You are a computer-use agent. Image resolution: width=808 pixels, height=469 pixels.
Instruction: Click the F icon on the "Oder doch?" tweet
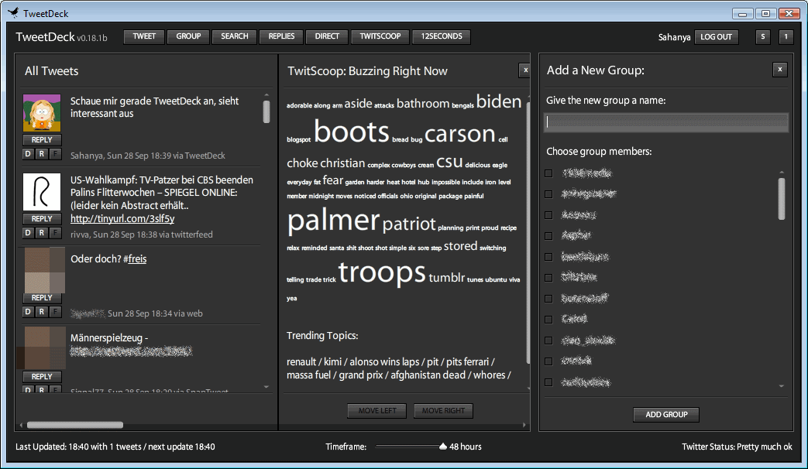55,311
